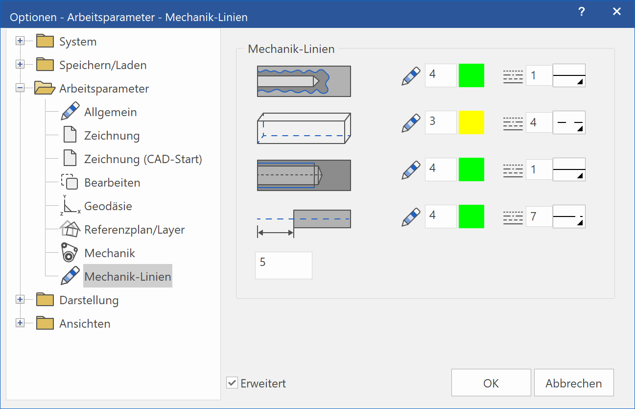Screen dimensions: 635x409
Task: Open the solid line style dropdown in first row
Action: 569,75
